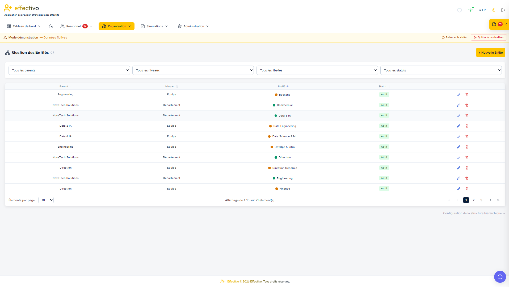
Task: Click Quitter le mode démo
Action: [x=489, y=37]
